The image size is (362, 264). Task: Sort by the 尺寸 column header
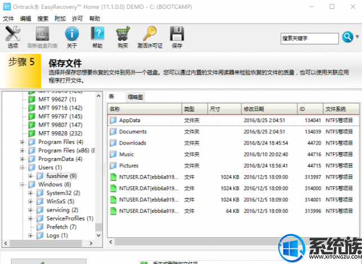pyautogui.click(x=225, y=109)
